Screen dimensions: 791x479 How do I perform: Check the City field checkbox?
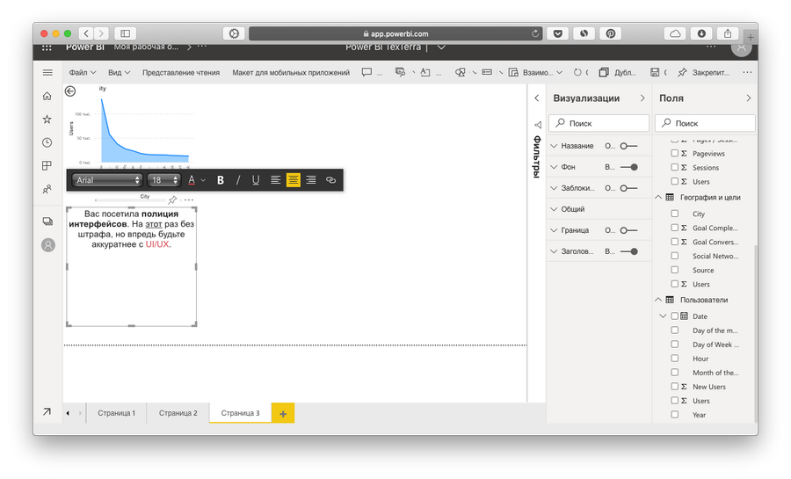click(x=674, y=214)
